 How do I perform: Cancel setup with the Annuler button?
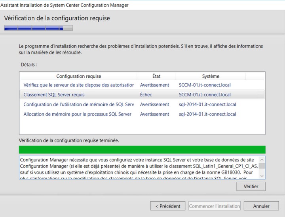261,206
